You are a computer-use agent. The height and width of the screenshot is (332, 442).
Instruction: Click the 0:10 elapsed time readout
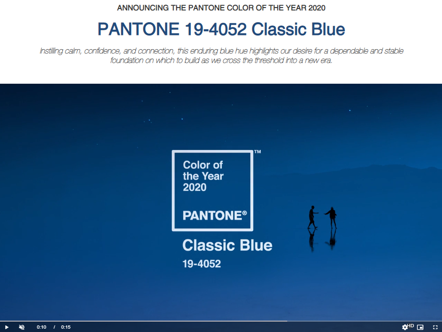point(42,327)
